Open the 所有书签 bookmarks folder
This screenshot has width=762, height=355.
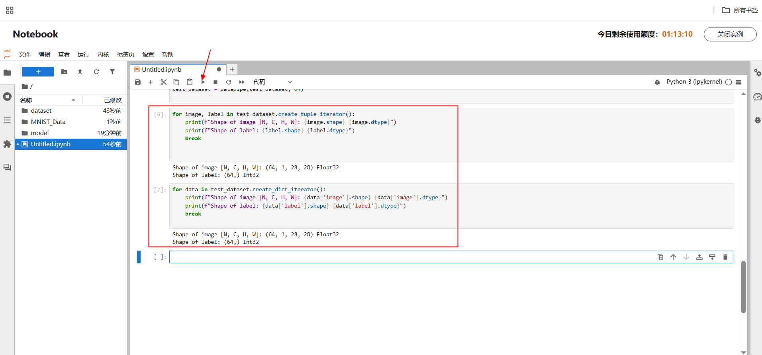740,10
